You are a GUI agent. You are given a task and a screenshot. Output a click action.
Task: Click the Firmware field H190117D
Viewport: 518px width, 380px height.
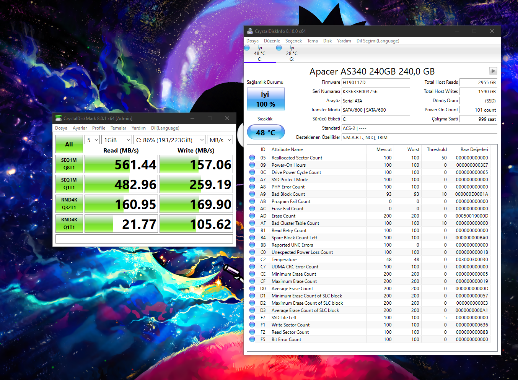coord(376,82)
